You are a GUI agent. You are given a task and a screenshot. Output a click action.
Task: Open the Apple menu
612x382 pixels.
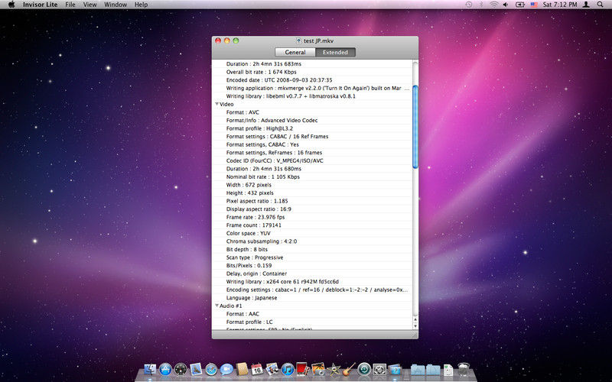(11, 5)
